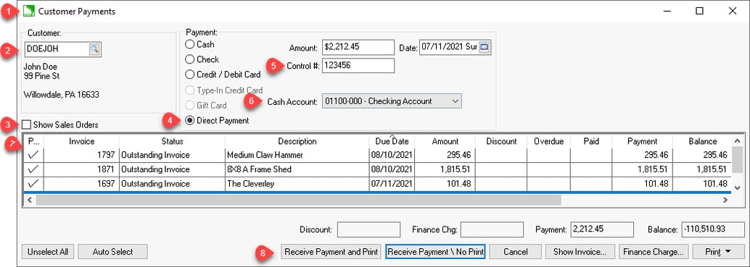
Task: Select the Check payment option
Action: [190, 59]
